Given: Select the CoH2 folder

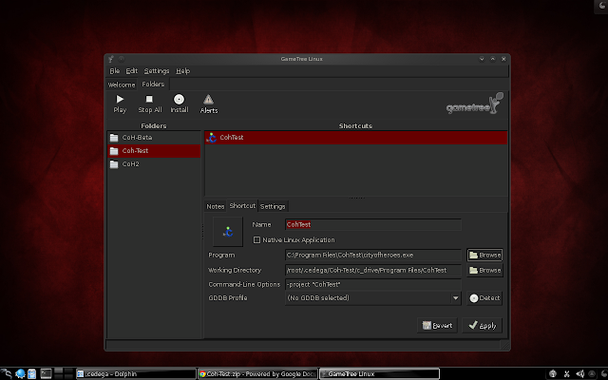Looking at the screenshot, I should [x=154, y=164].
